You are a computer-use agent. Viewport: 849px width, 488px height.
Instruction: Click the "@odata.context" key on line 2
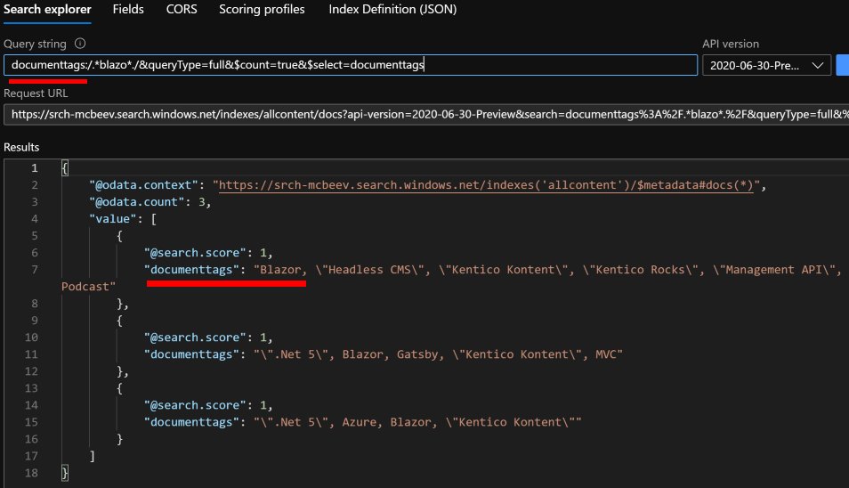pyautogui.click(x=143, y=185)
